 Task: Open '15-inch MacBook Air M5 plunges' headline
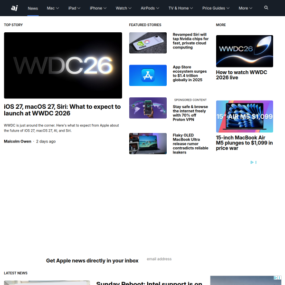[x=244, y=143]
